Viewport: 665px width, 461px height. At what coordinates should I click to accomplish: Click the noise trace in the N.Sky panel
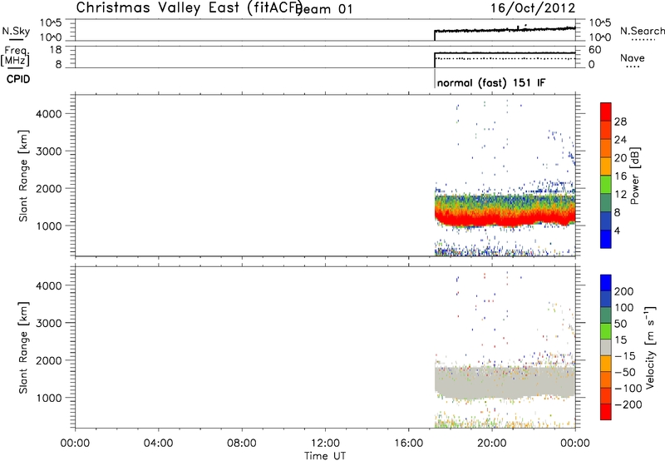coord(505,30)
